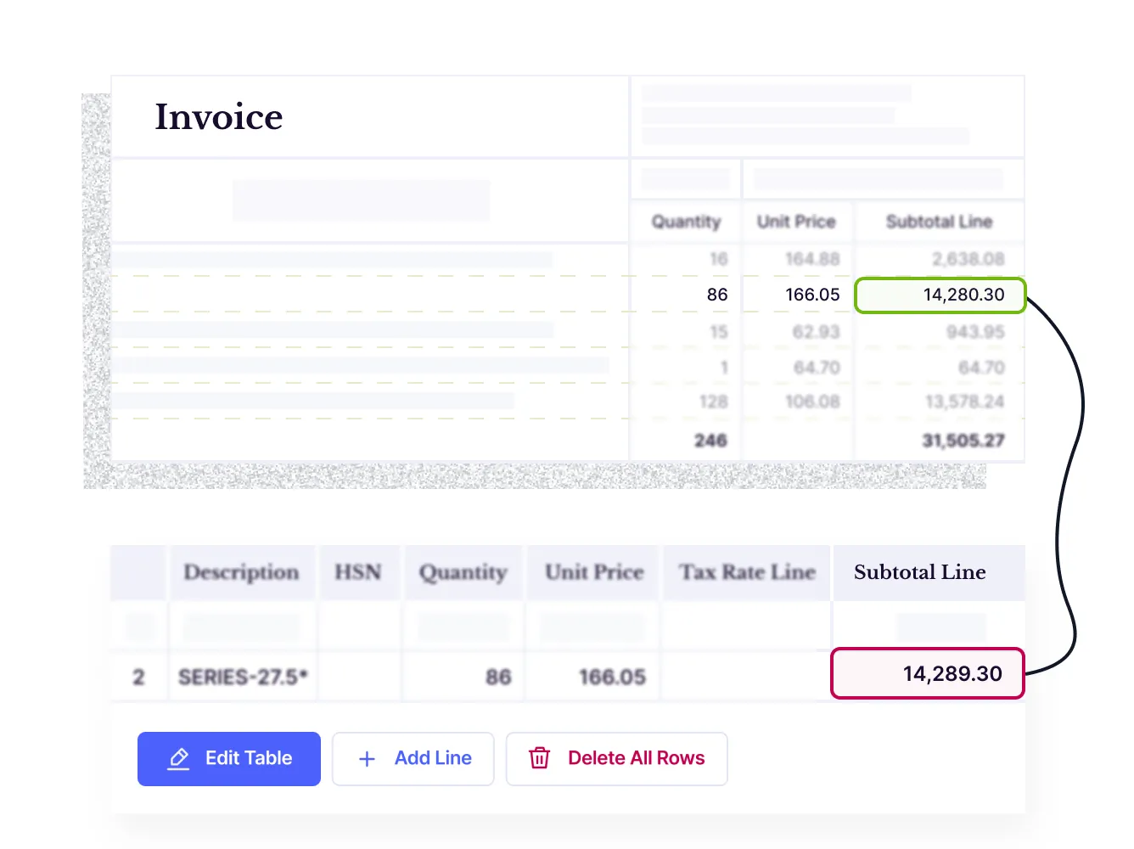Click the Invoice title heading

(x=219, y=117)
